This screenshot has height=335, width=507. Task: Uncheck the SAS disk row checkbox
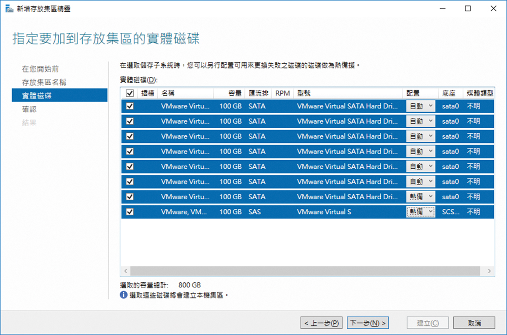(130, 212)
